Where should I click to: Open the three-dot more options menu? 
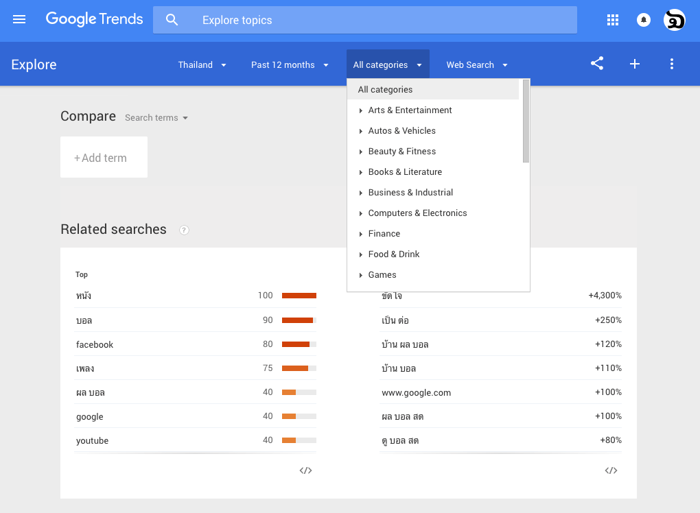coord(671,64)
